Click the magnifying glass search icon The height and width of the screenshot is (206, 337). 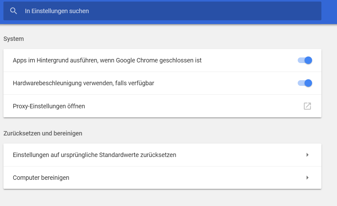(x=13, y=11)
